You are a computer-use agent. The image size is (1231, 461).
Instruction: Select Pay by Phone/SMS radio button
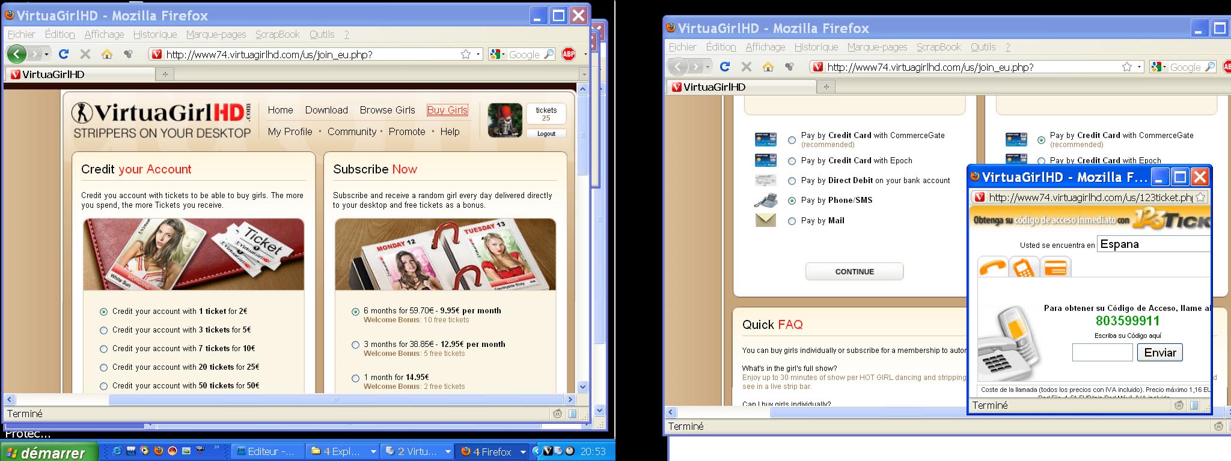(x=792, y=200)
